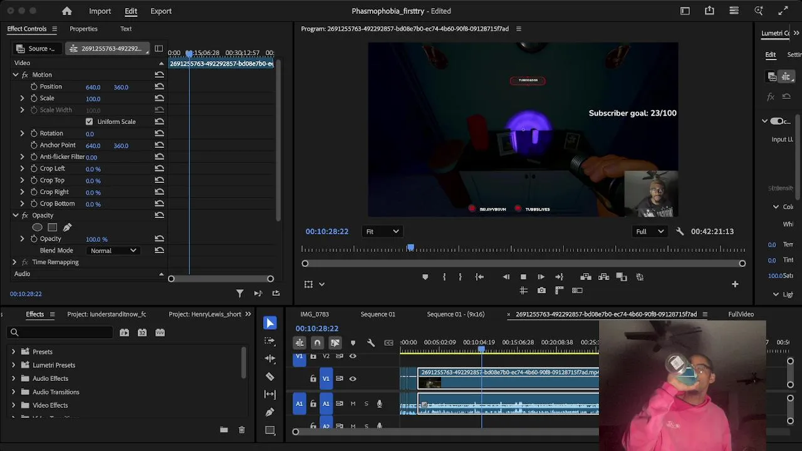Create ellipse mask under Opacity
802x451 pixels.
click(38, 227)
